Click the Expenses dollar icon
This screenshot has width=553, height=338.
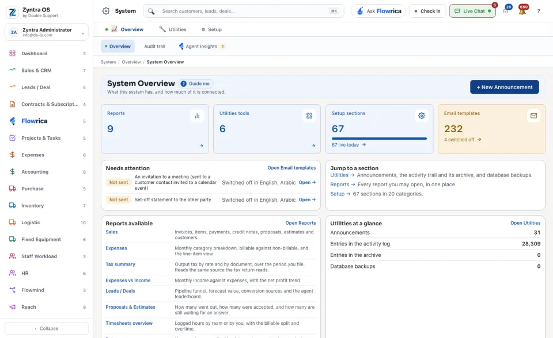point(12,155)
